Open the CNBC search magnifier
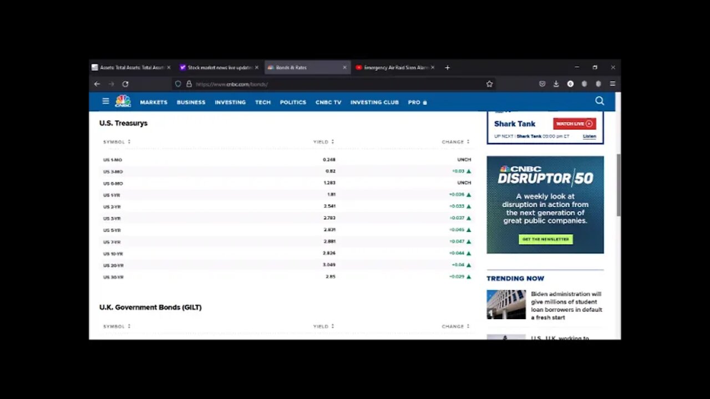The image size is (710, 399). point(600,101)
